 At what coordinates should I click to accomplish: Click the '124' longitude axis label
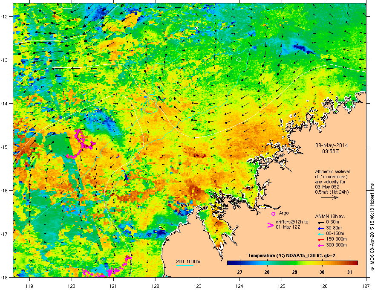(239, 286)
